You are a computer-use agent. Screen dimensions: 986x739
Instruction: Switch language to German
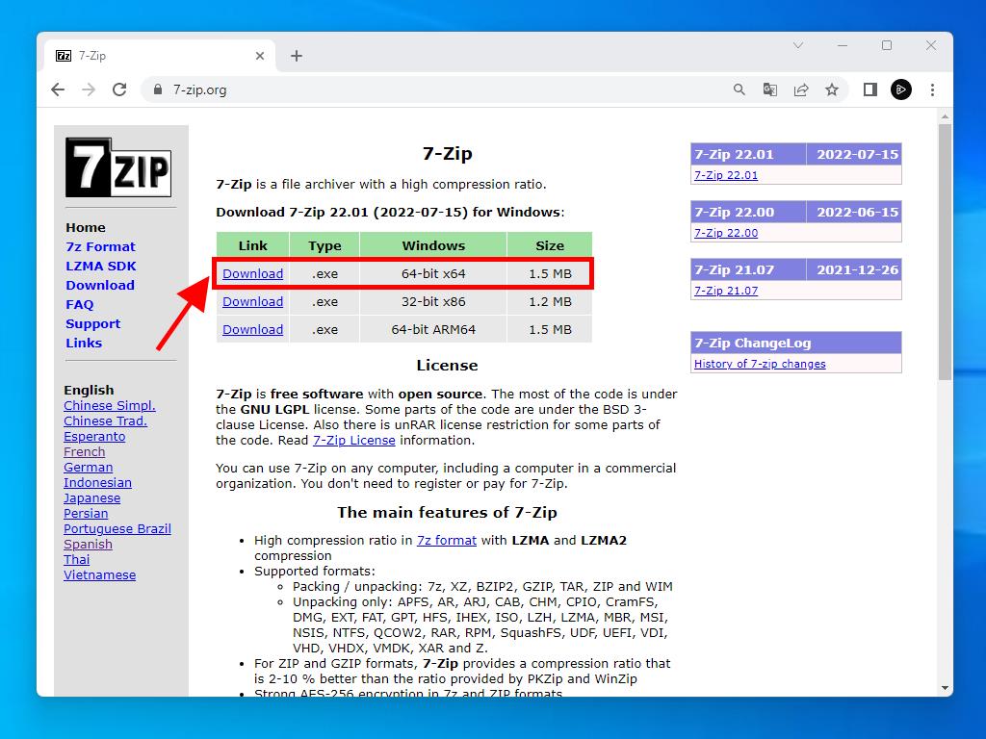pyautogui.click(x=88, y=468)
